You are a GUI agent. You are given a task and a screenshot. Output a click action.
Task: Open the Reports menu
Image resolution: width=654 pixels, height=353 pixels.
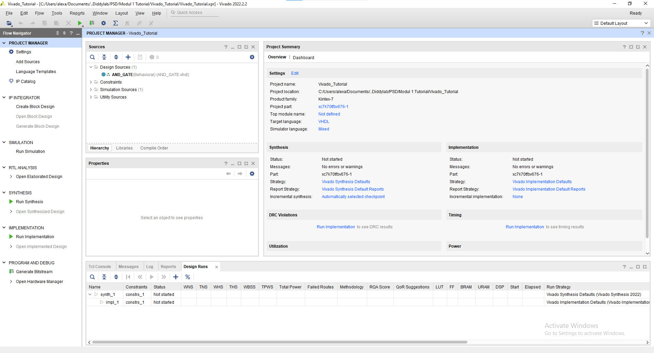(x=77, y=13)
